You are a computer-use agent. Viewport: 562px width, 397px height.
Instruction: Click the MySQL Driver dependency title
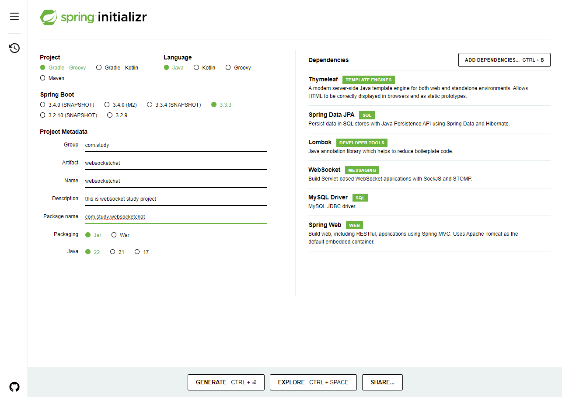pyautogui.click(x=328, y=198)
